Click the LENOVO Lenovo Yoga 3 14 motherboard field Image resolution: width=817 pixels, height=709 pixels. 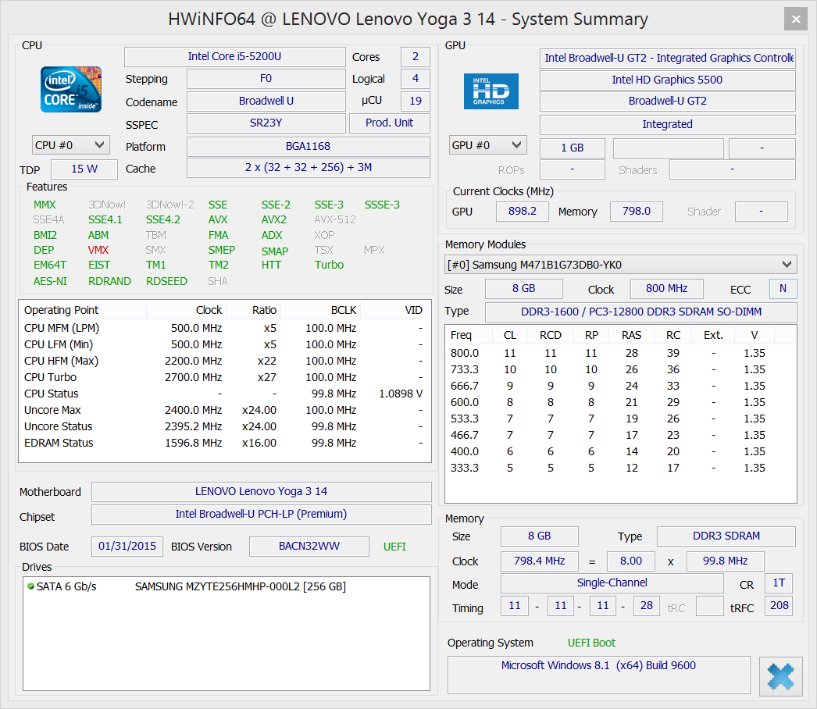tap(261, 492)
